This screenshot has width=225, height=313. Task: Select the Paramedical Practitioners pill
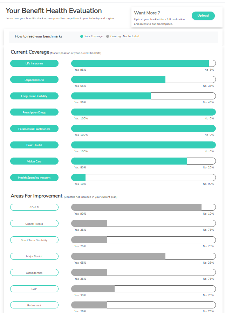coord(34,128)
